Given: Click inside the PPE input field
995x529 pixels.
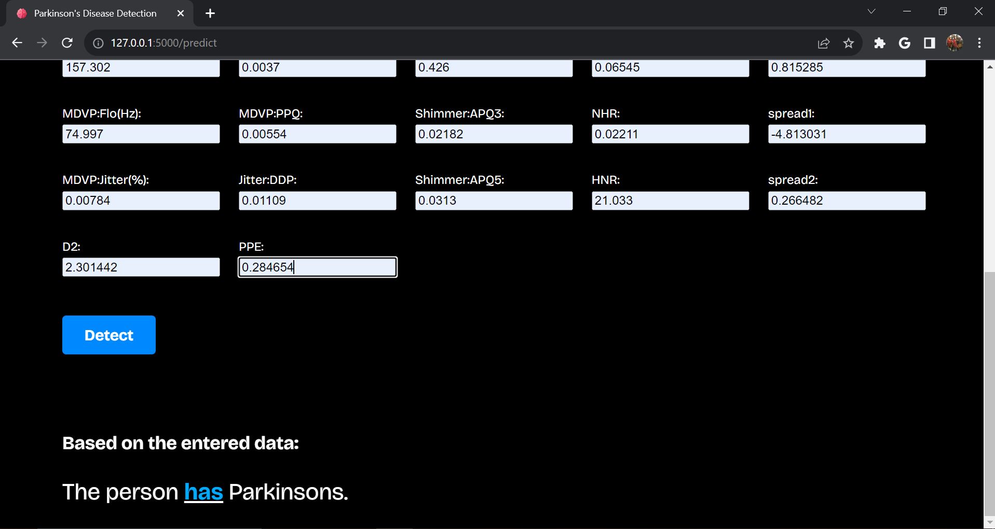Looking at the screenshot, I should 317,267.
